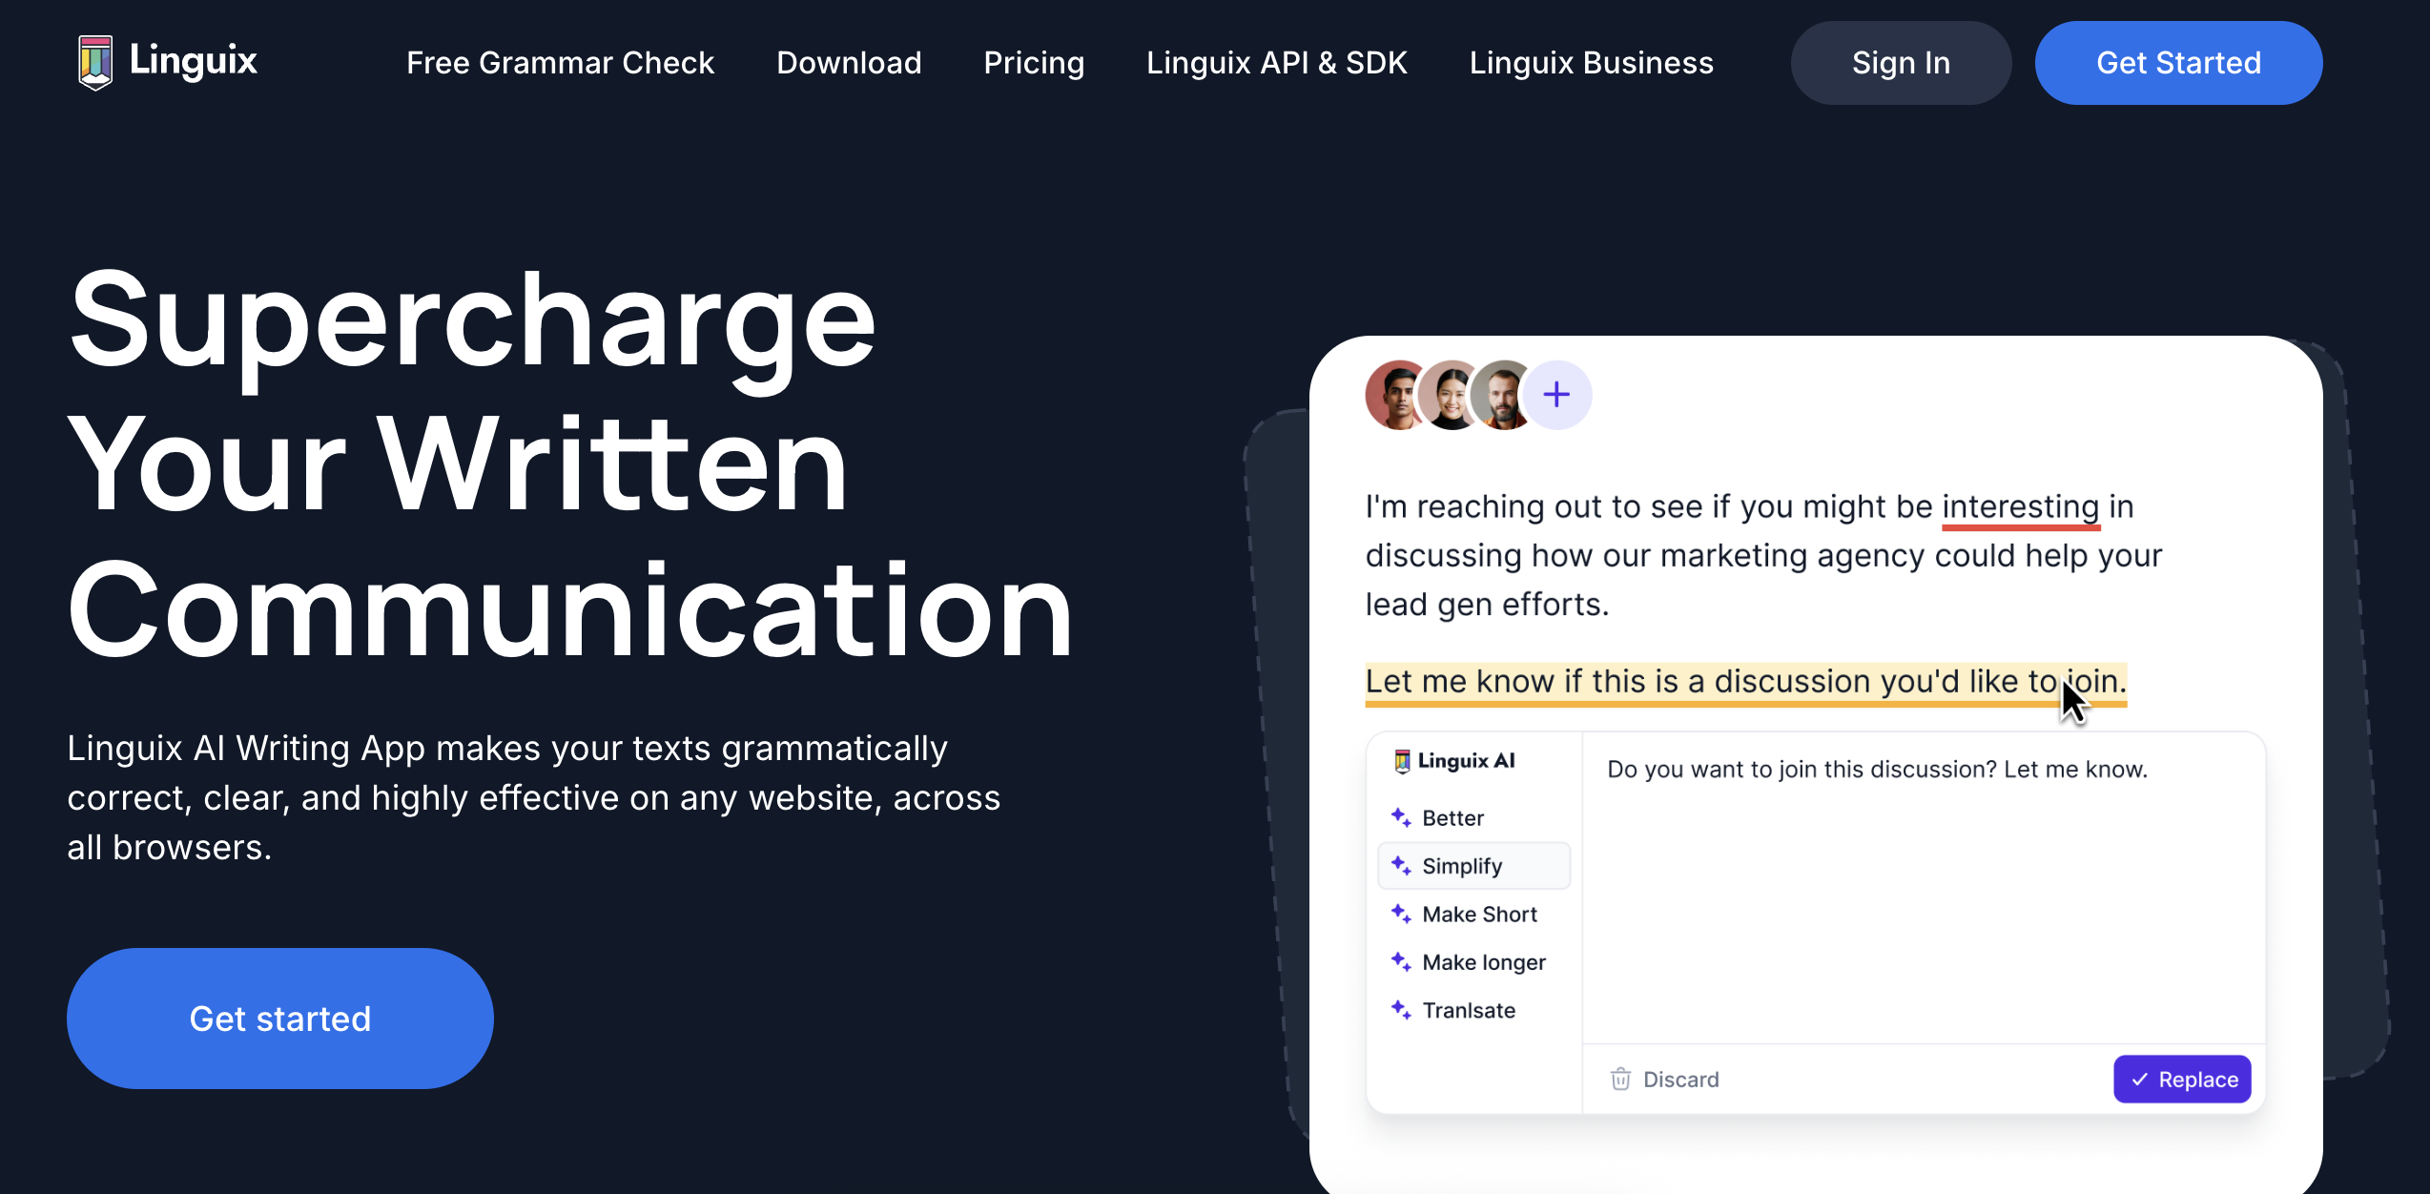Click the Replace button
2430x1194 pixels.
click(2182, 1079)
